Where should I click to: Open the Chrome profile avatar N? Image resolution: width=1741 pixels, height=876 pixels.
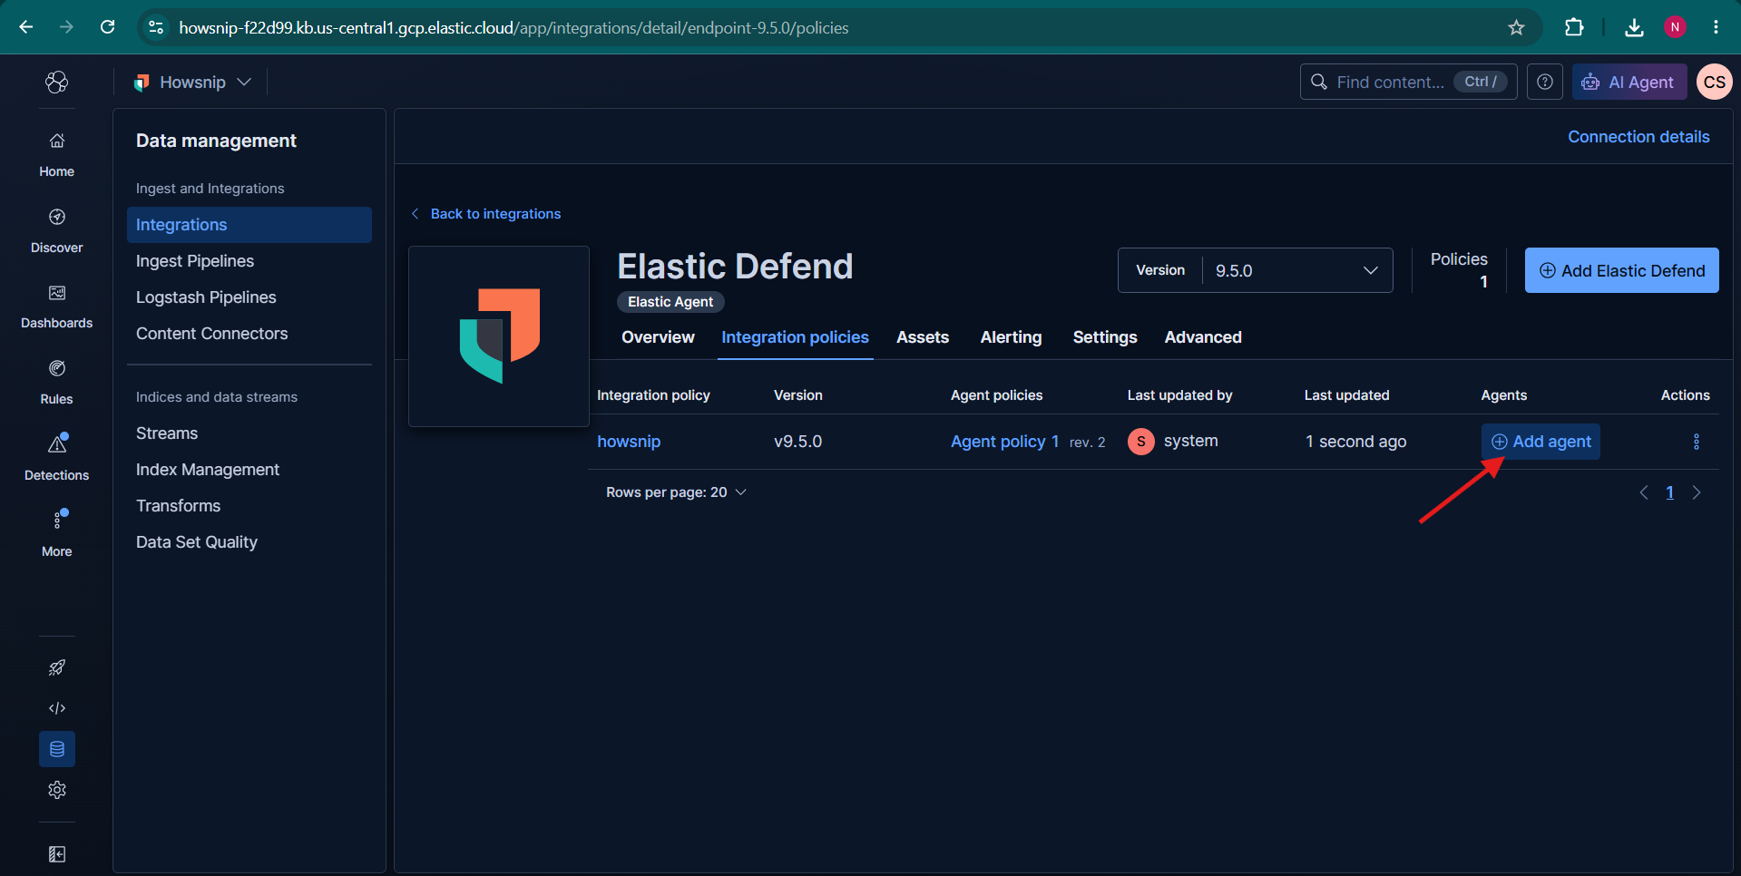pyautogui.click(x=1675, y=27)
